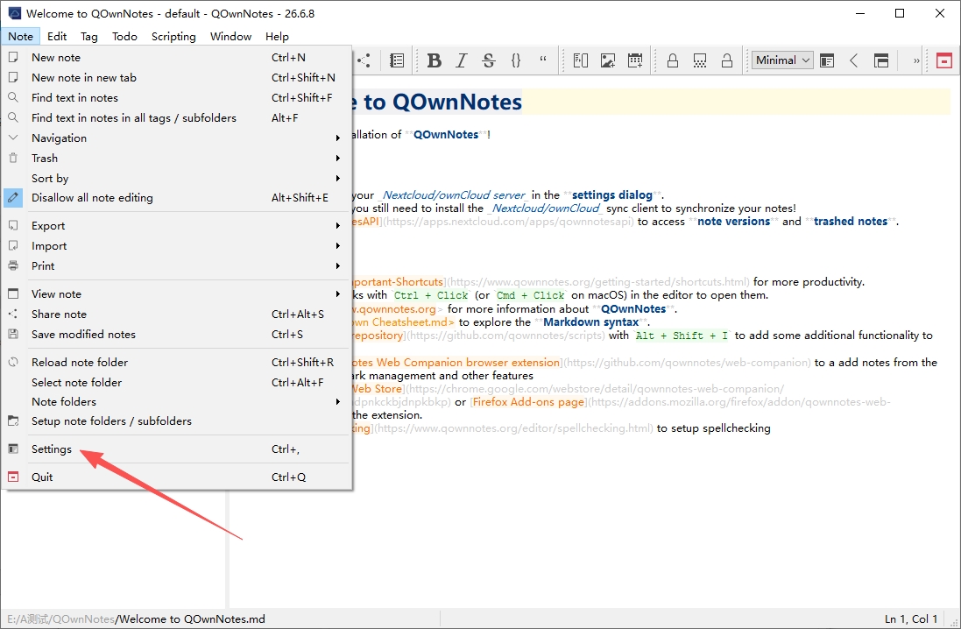Open the Todo menu

(x=124, y=36)
